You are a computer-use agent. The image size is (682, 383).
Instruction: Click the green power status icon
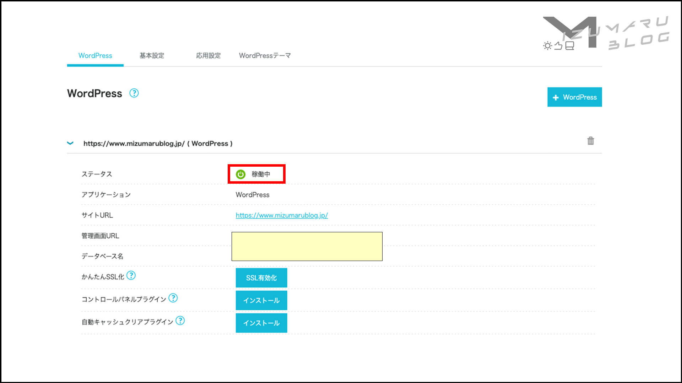click(240, 174)
